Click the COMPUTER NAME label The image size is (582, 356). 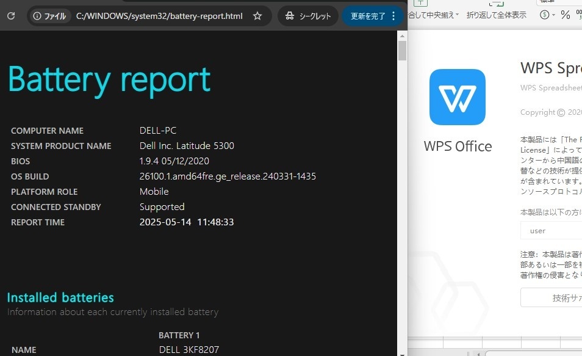pos(47,131)
